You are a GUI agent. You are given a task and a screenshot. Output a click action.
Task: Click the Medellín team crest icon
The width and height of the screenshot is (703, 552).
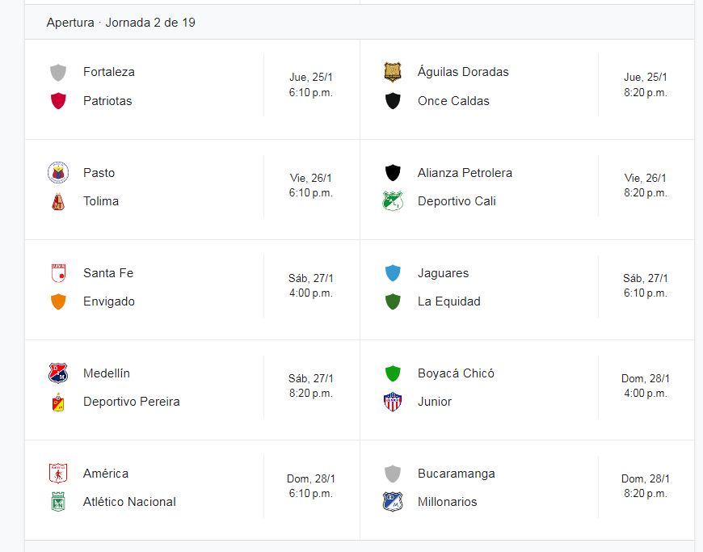coord(58,373)
